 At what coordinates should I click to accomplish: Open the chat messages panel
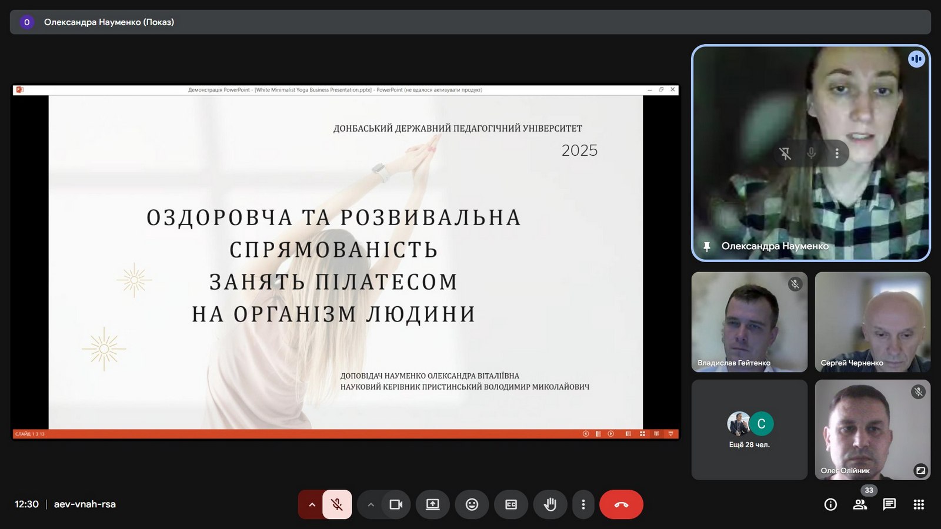point(889,504)
